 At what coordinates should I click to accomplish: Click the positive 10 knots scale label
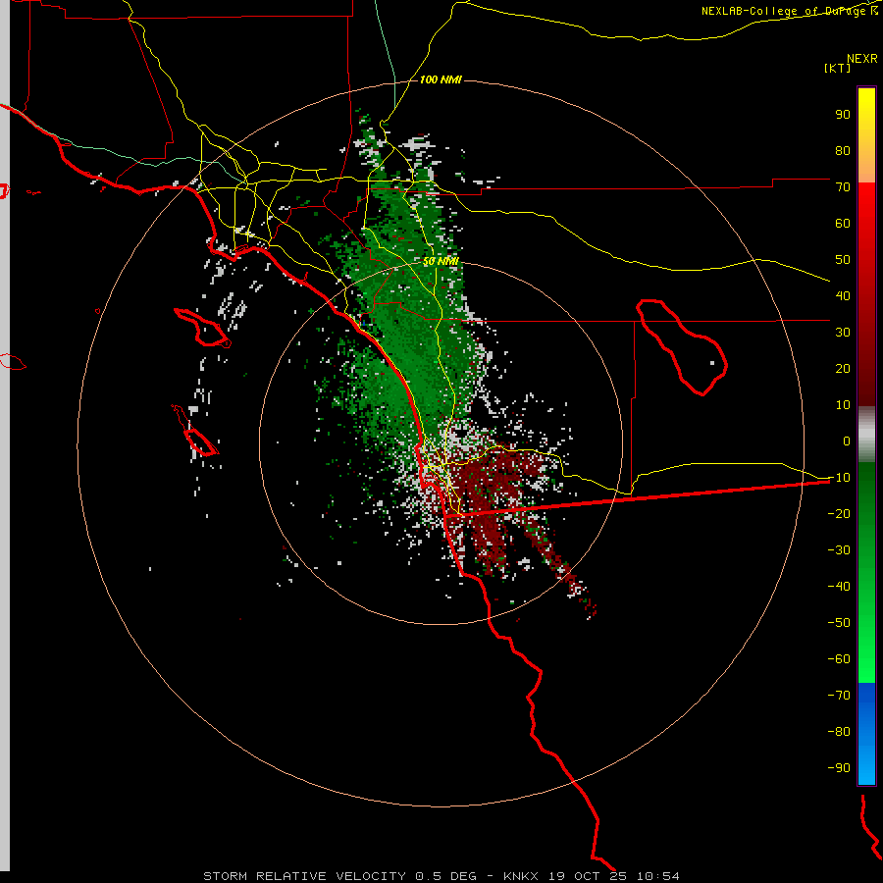click(843, 405)
